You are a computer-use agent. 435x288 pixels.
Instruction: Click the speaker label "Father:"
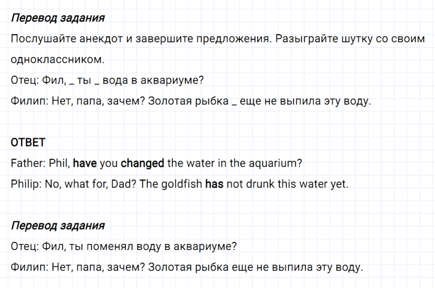[x=28, y=163]
